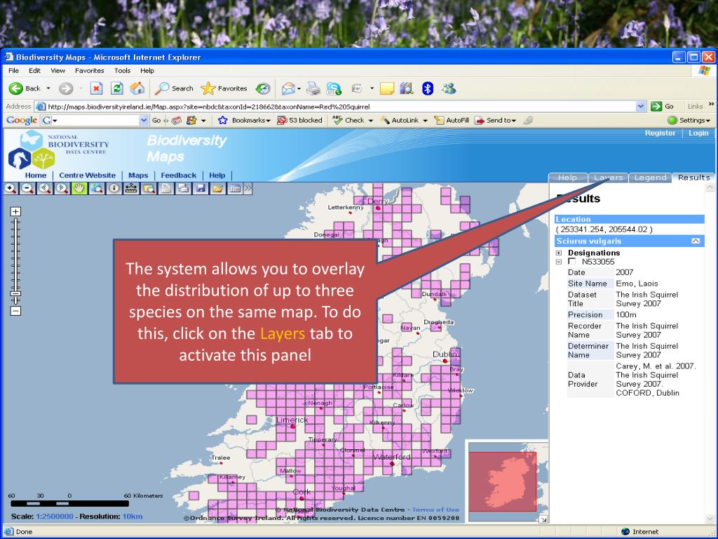Image resolution: width=718 pixels, height=539 pixels.
Task: Go to next map extent
Action: 62,188
